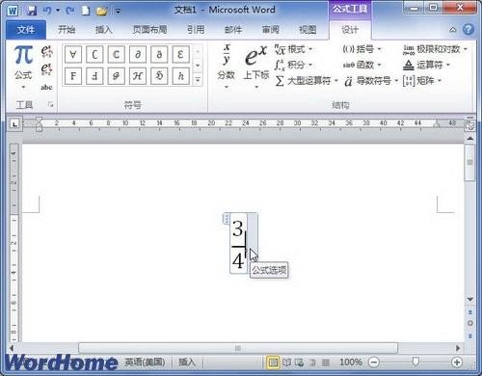This screenshot has height=376, width=482.
Task: Toggle Linear equation format icon
Action: [46, 68]
